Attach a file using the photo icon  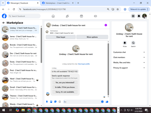tap(51, 102)
